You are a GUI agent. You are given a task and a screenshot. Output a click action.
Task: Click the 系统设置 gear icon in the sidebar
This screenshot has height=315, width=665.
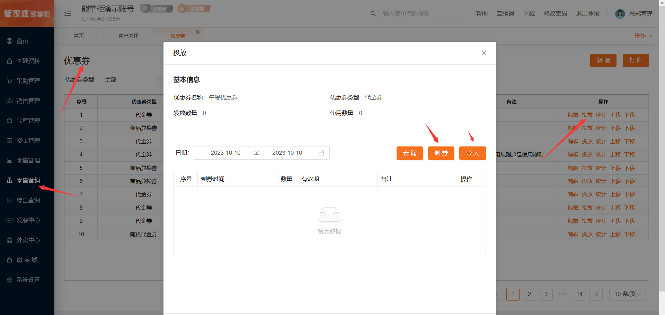pos(9,280)
